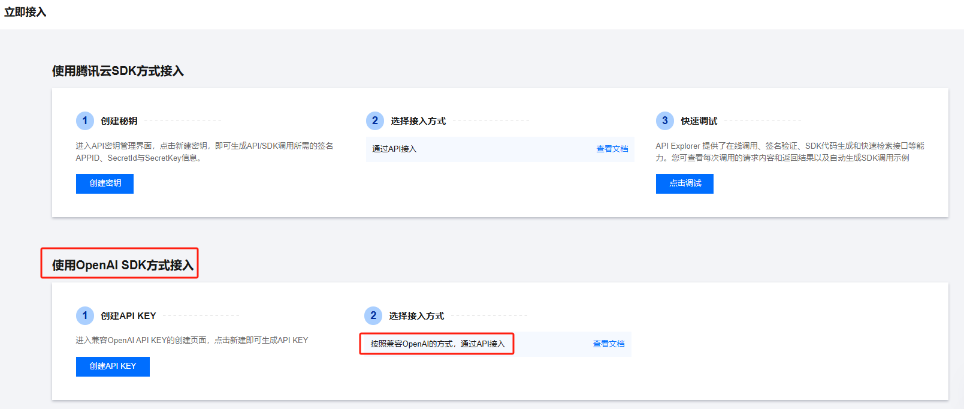Open 查看文档 link beside 按照兼容OpenAI的方式
Image resolution: width=964 pixels, height=409 pixels.
609,344
